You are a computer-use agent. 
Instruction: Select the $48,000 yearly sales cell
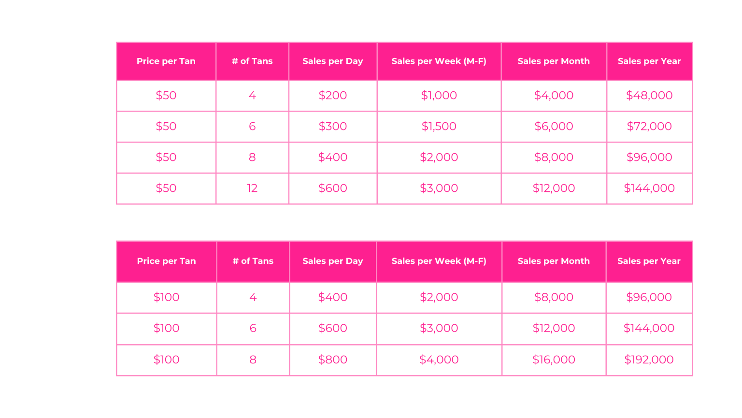pyautogui.click(x=649, y=96)
